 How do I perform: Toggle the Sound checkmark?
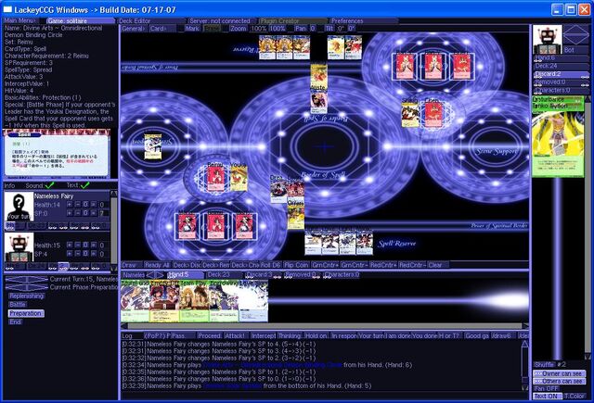49,185
